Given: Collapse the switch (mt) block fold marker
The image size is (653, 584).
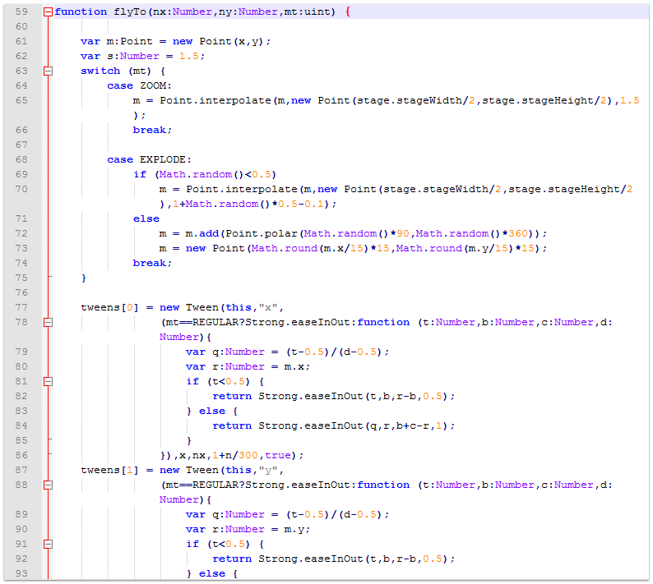Looking at the screenshot, I should [48, 71].
